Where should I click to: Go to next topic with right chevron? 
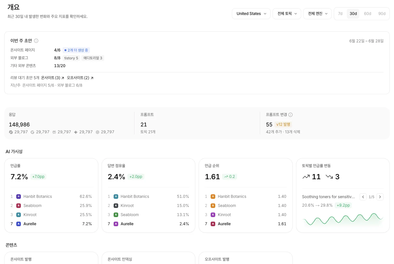(380, 197)
